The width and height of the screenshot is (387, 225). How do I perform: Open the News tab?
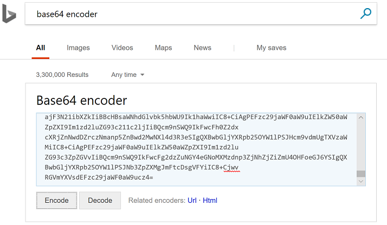point(202,48)
